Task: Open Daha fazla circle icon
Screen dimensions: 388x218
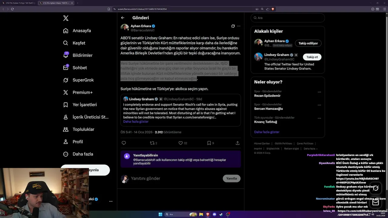Action: 65,154
